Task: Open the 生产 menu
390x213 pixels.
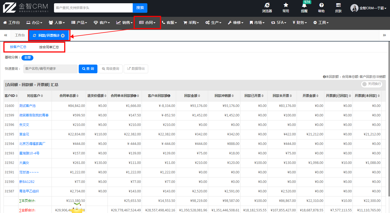Action: pos(213,23)
